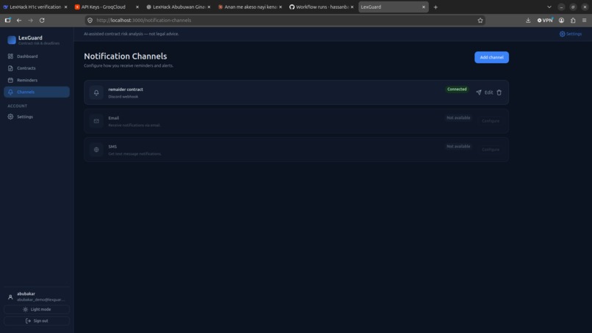Edit the remaider contract channel
This screenshot has height=333, width=592.
[488, 92]
